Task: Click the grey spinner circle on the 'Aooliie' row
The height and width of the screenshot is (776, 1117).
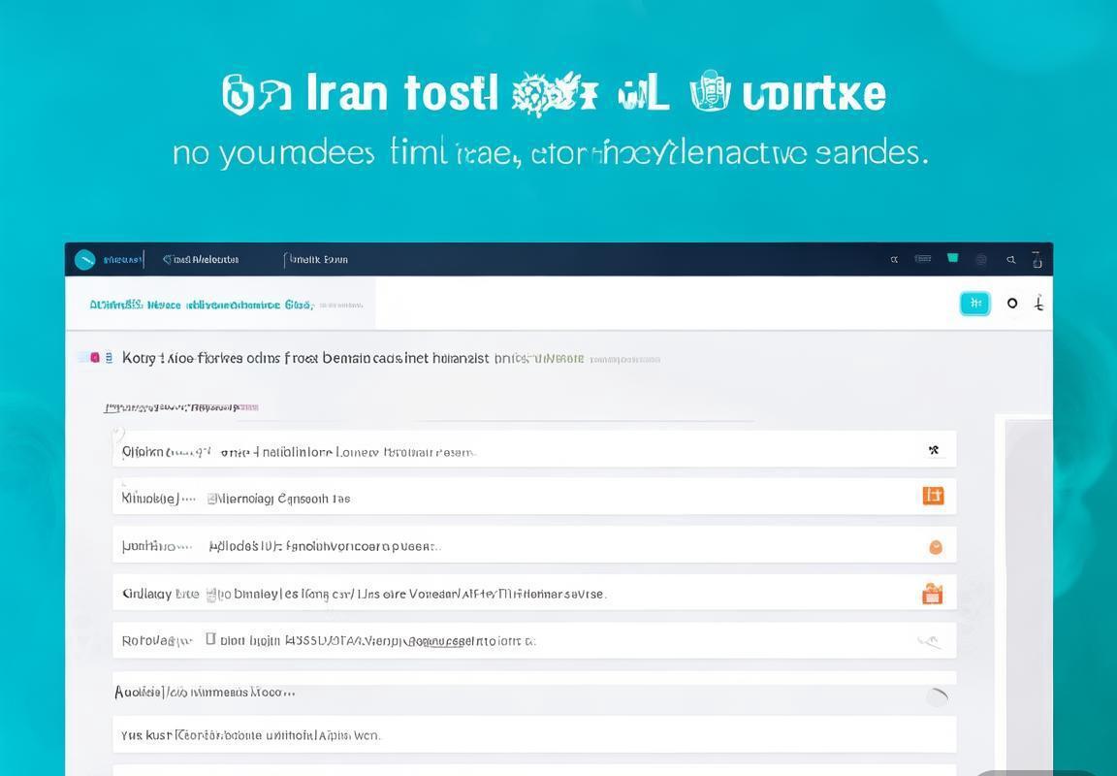Action: click(938, 696)
